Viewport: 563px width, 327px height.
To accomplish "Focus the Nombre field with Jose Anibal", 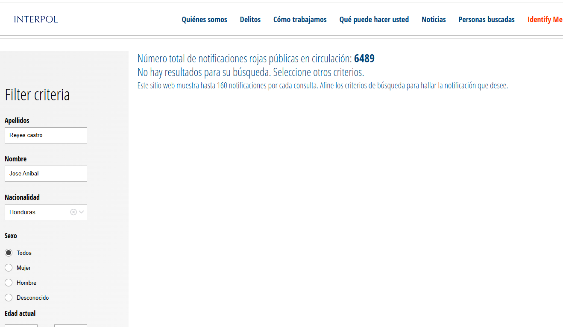I will (46, 174).
